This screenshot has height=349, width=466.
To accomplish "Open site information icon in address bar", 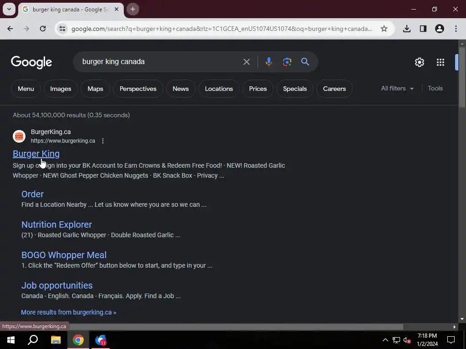I will click(x=62, y=29).
